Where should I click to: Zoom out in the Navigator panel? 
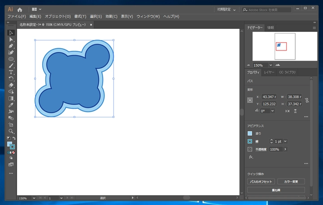[249, 65]
